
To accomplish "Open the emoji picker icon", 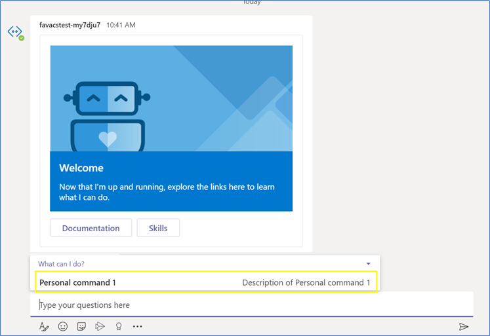I will [x=63, y=326].
